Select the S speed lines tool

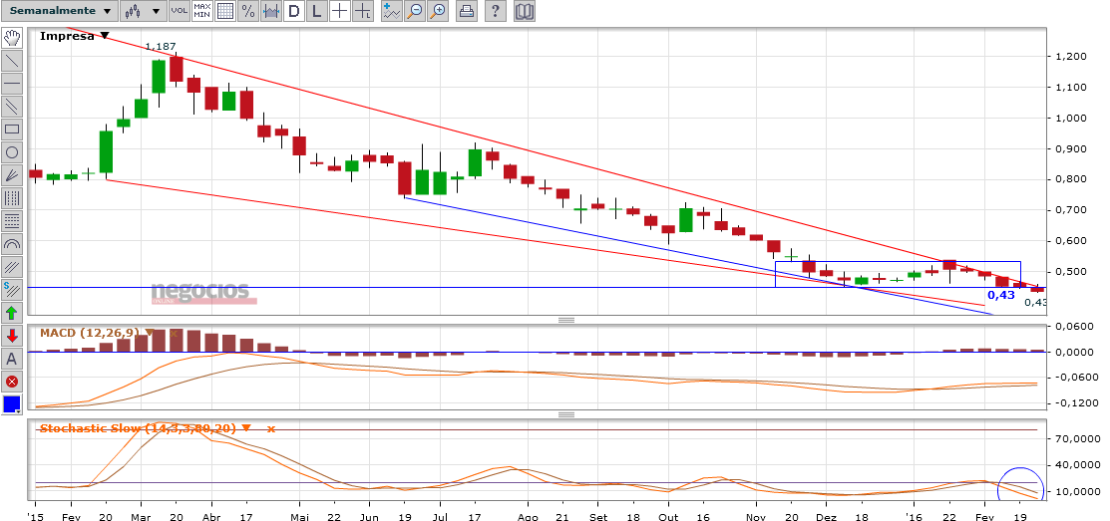pyautogui.click(x=12, y=289)
